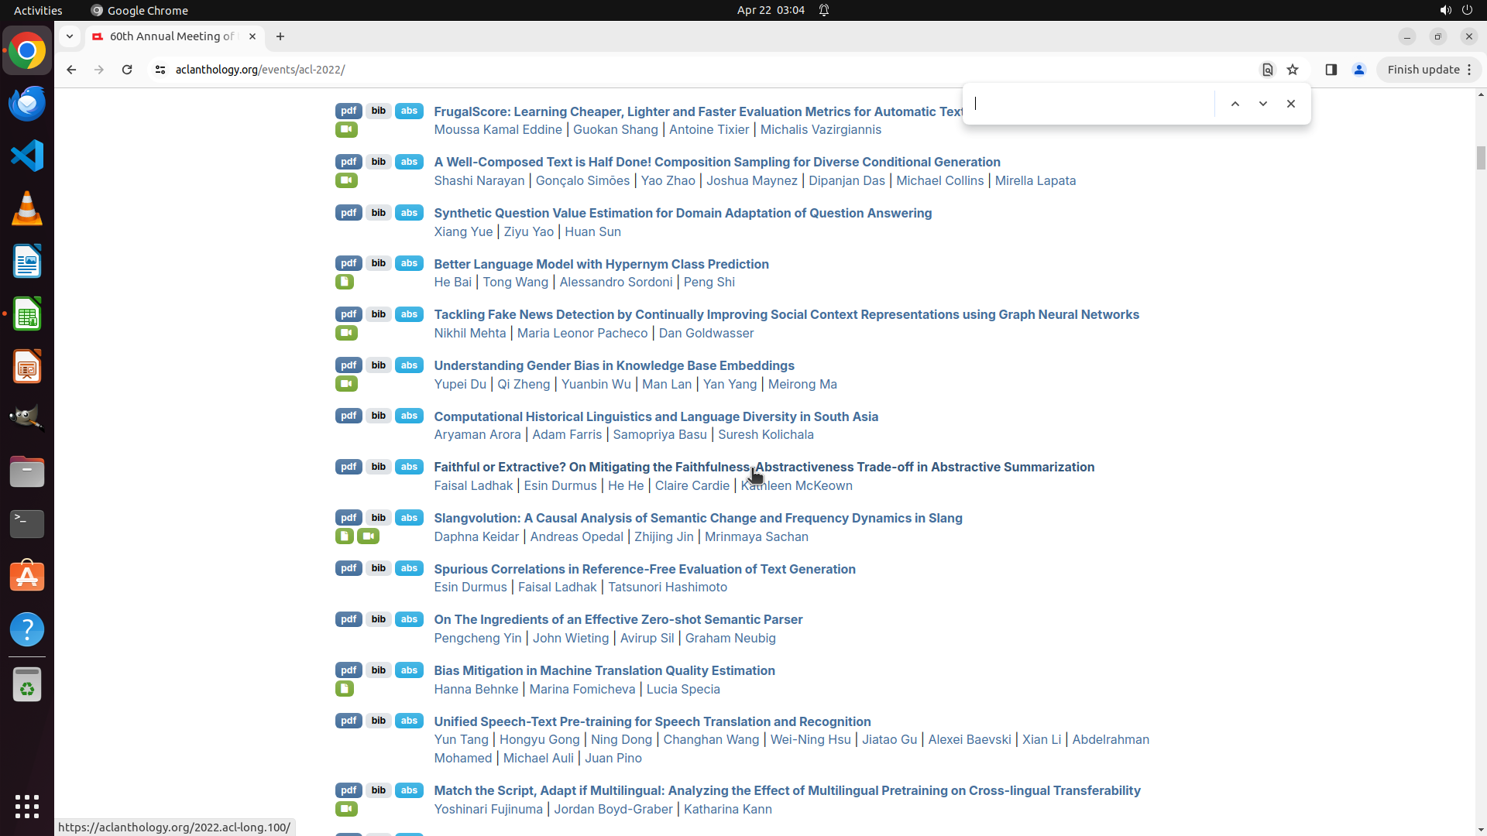Reload the ACL Anthology page

tap(127, 70)
